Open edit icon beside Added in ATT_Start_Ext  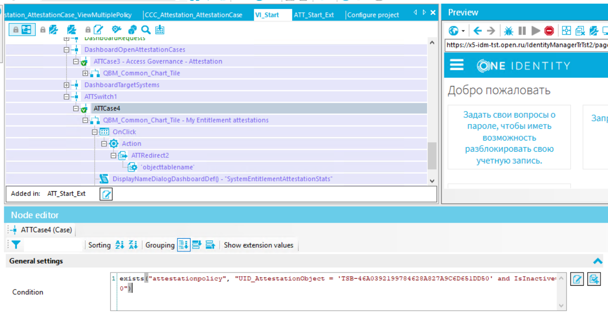[107, 194]
